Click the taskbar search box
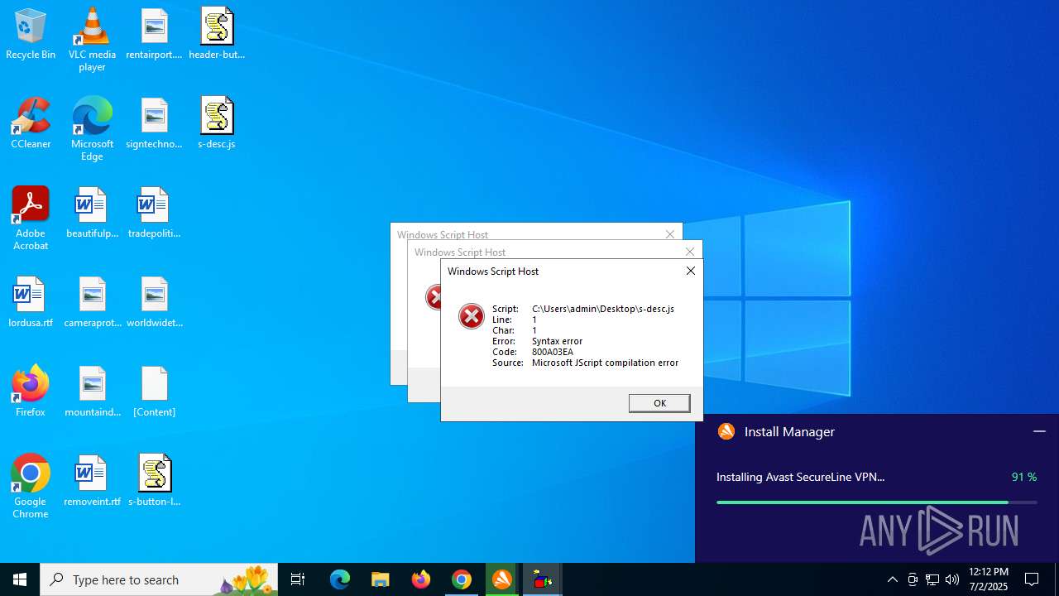The width and height of the screenshot is (1059, 596). [159, 579]
